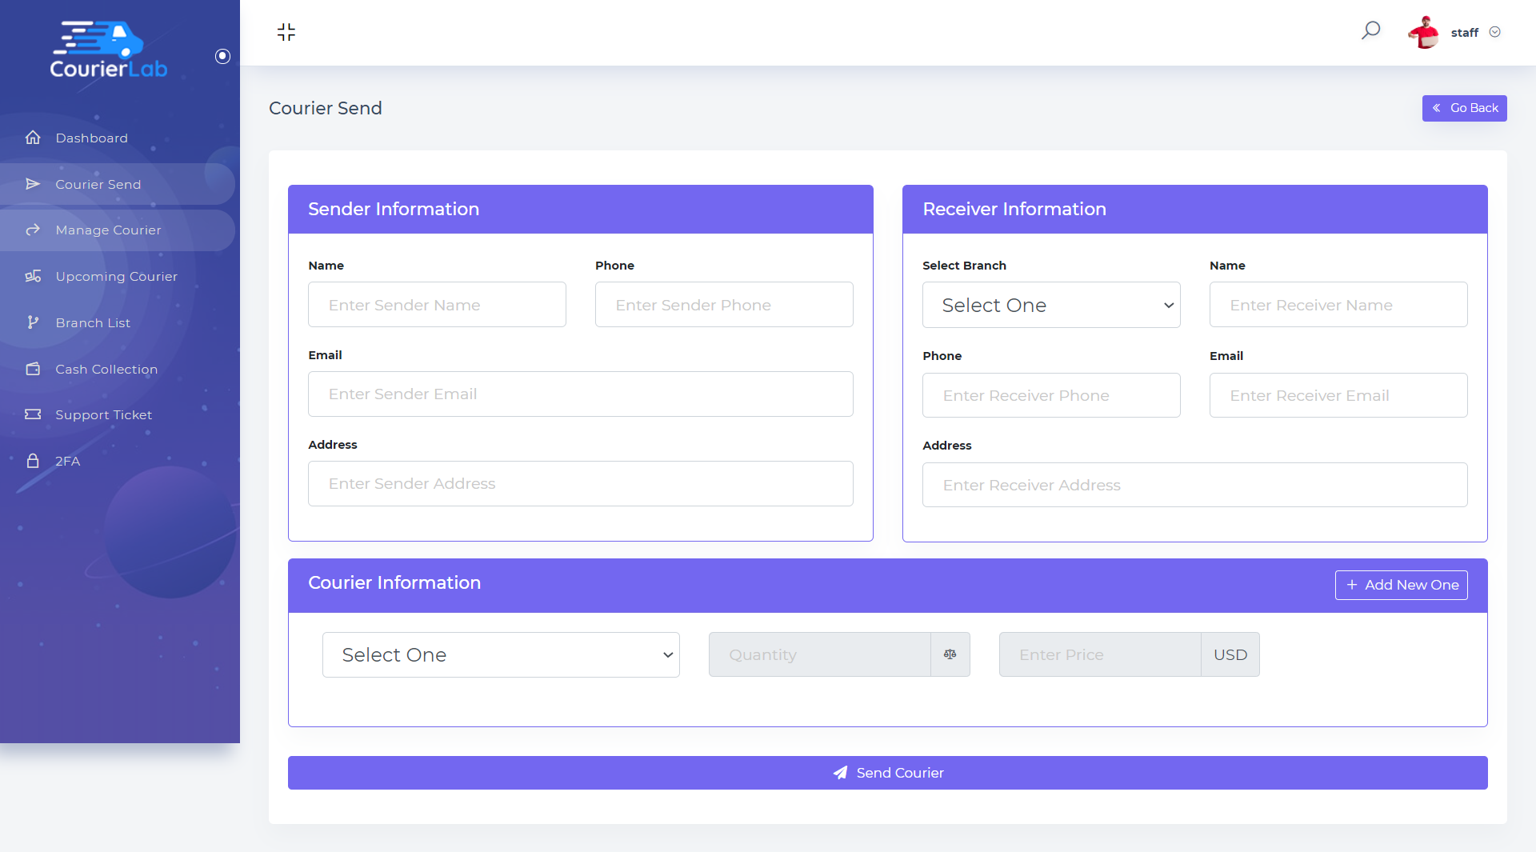Go to Upcoming Courier page
This screenshot has height=852, width=1536.
[x=118, y=276]
